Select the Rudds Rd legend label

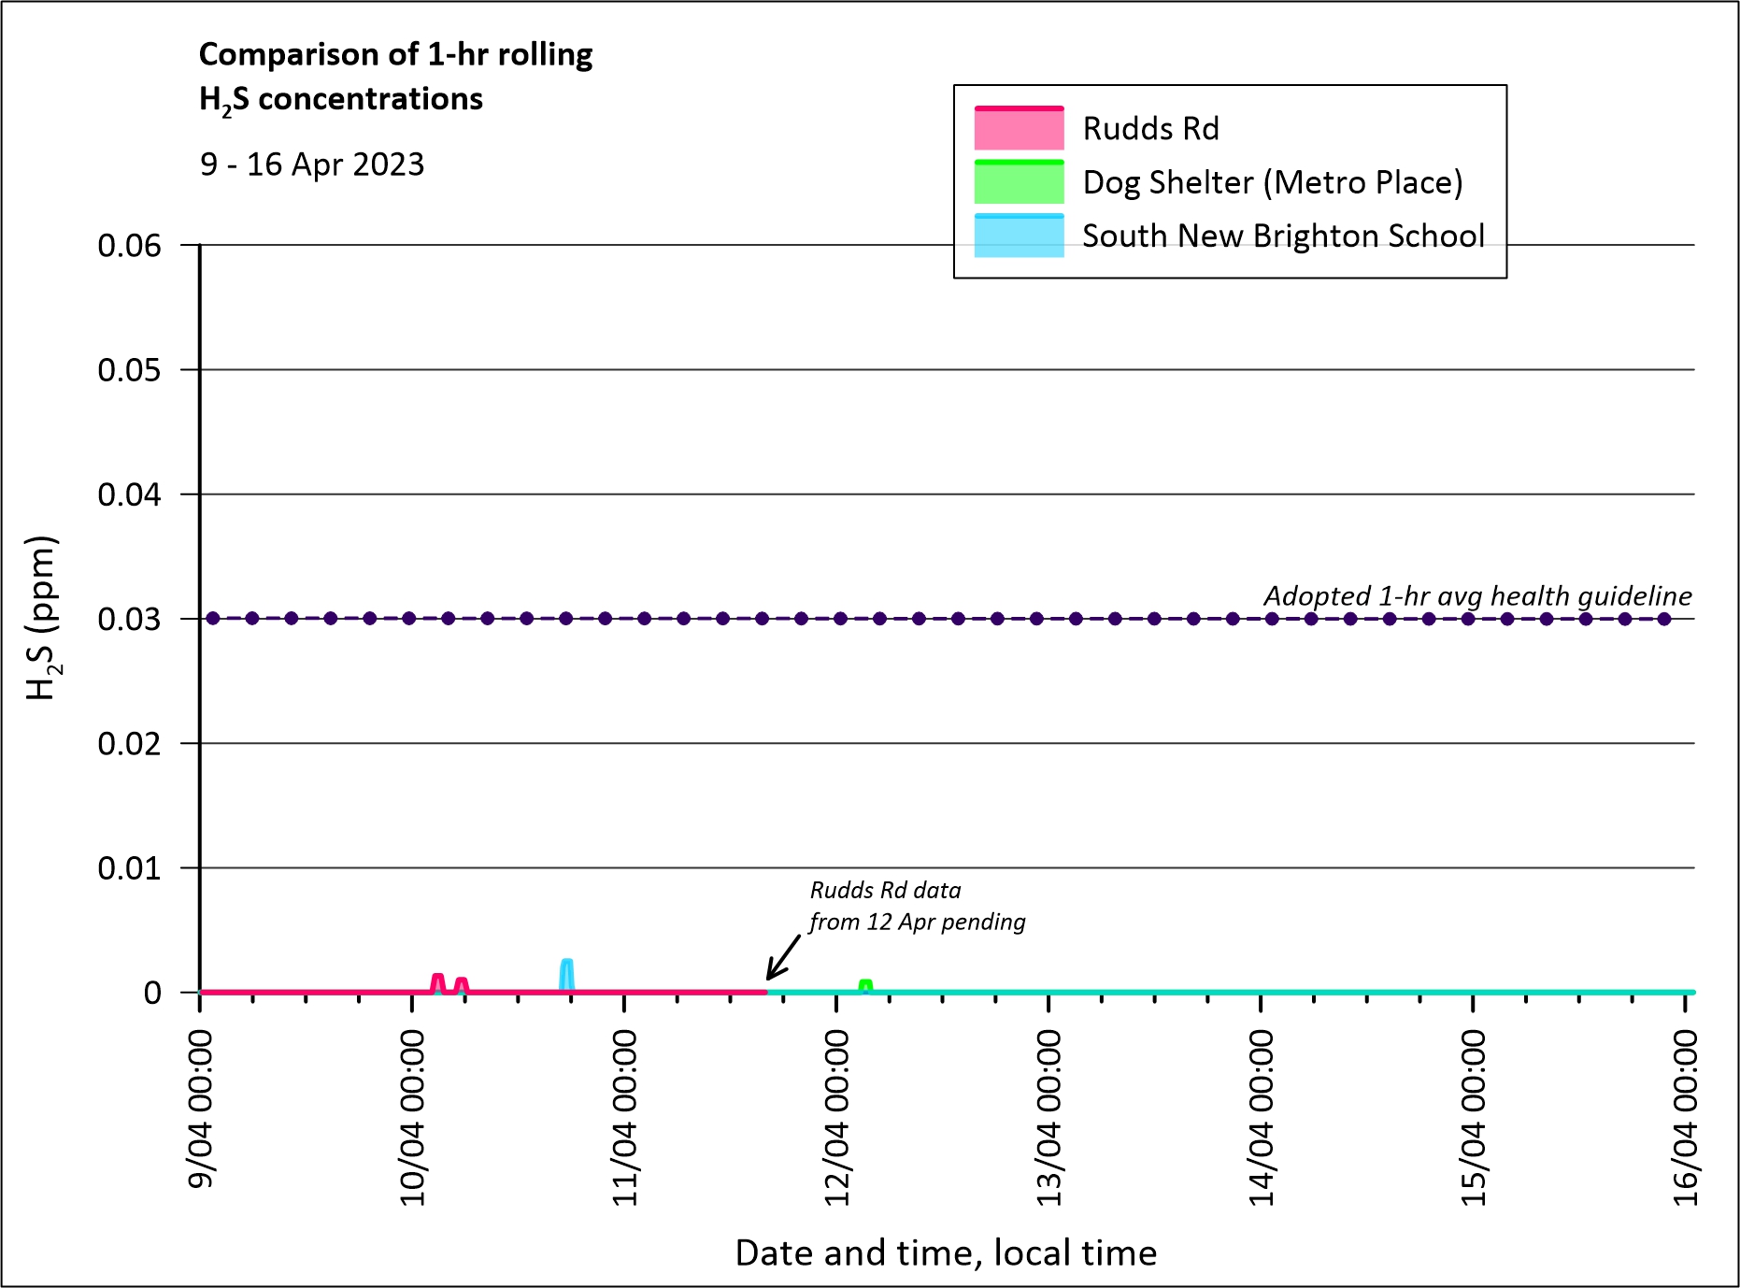click(x=1150, y=129)
